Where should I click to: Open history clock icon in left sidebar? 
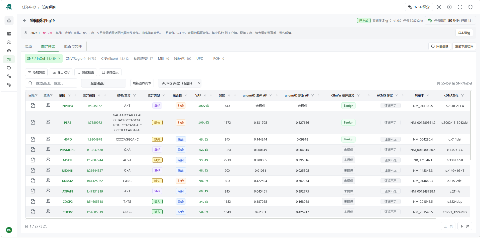(x=9, y=68)
